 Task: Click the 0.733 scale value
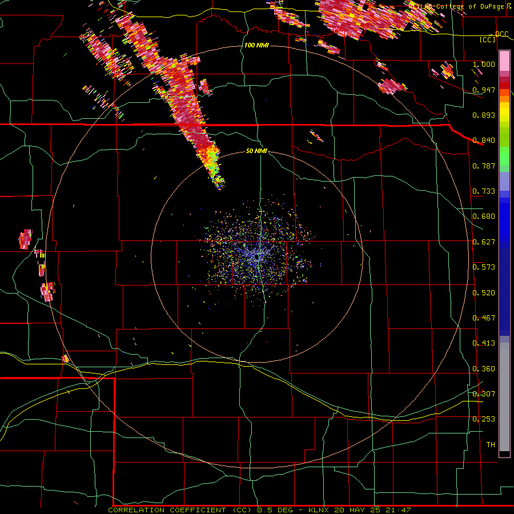(484, 191)
